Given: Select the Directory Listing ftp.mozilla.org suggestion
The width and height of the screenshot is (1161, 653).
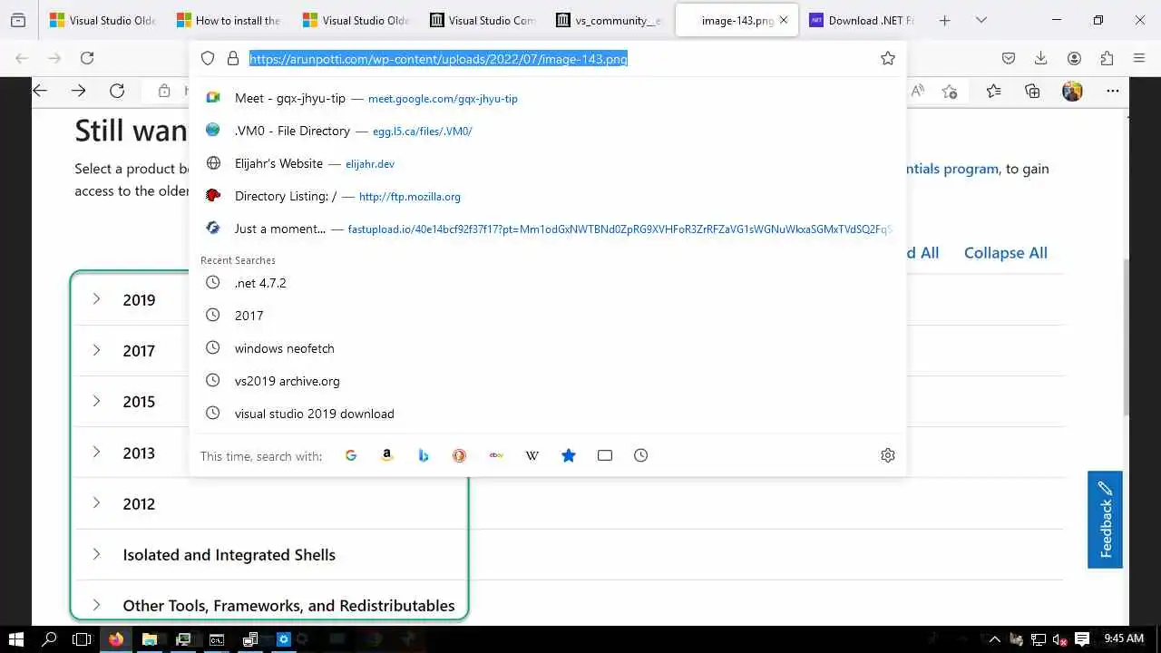Looking at the screenshot, I should 548,196.
